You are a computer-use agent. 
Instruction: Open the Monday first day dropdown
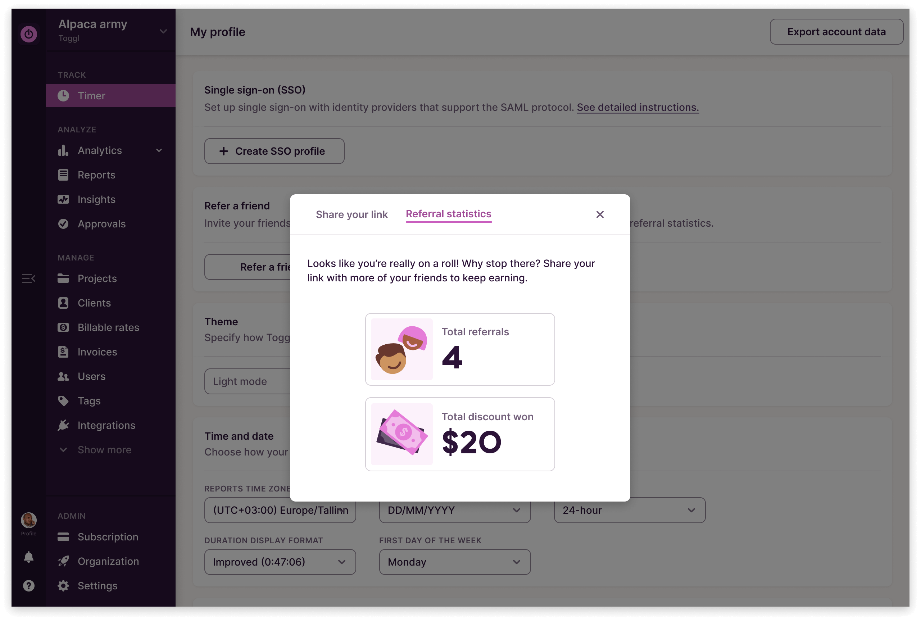(x=454, y=562)
